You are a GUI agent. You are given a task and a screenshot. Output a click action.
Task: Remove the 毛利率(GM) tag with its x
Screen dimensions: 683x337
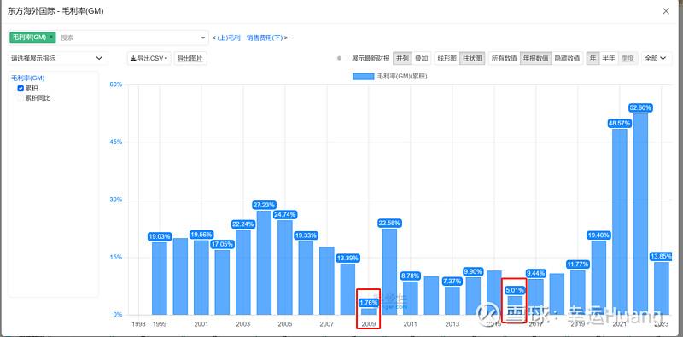pos(51,37)
